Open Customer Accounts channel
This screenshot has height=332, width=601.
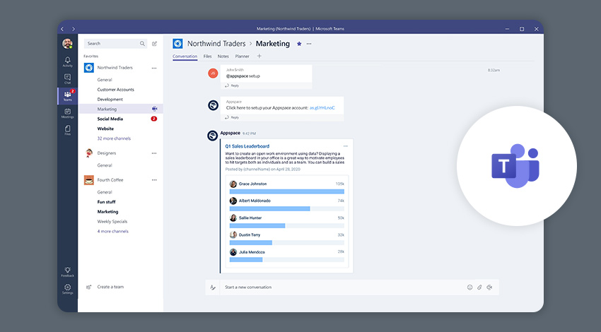click(x=116, y=90)
